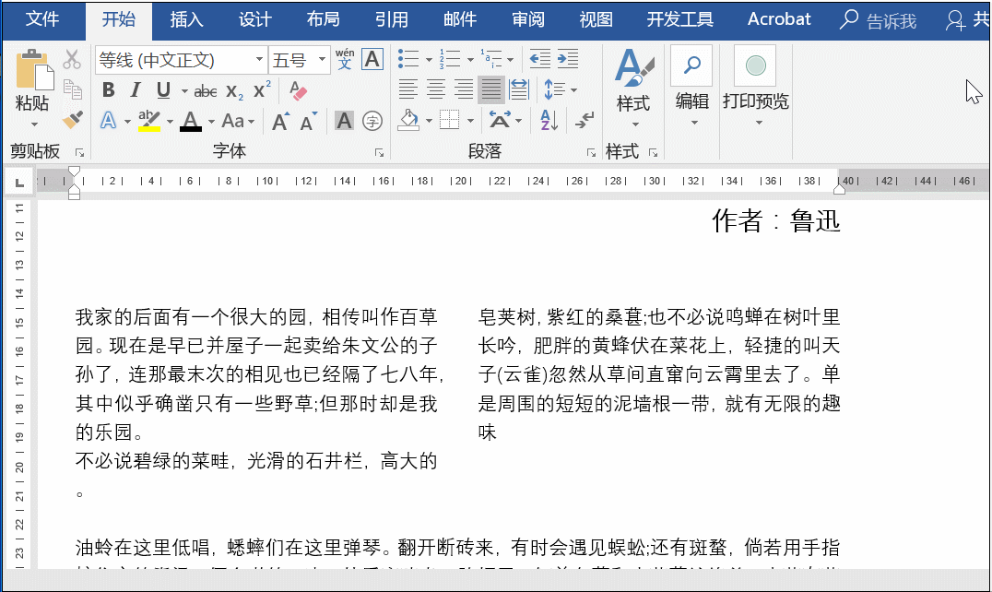Sort text with A-Z icon
Screen dimensions: 992x592
[549, 120]
